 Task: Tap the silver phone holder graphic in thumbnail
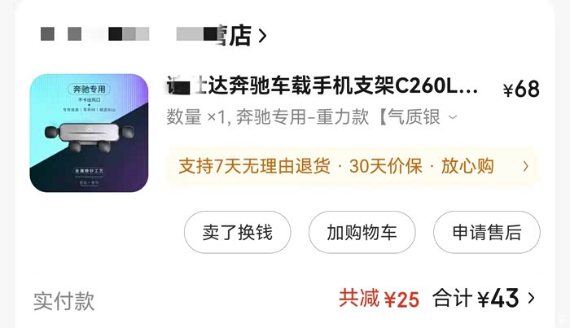90,137
